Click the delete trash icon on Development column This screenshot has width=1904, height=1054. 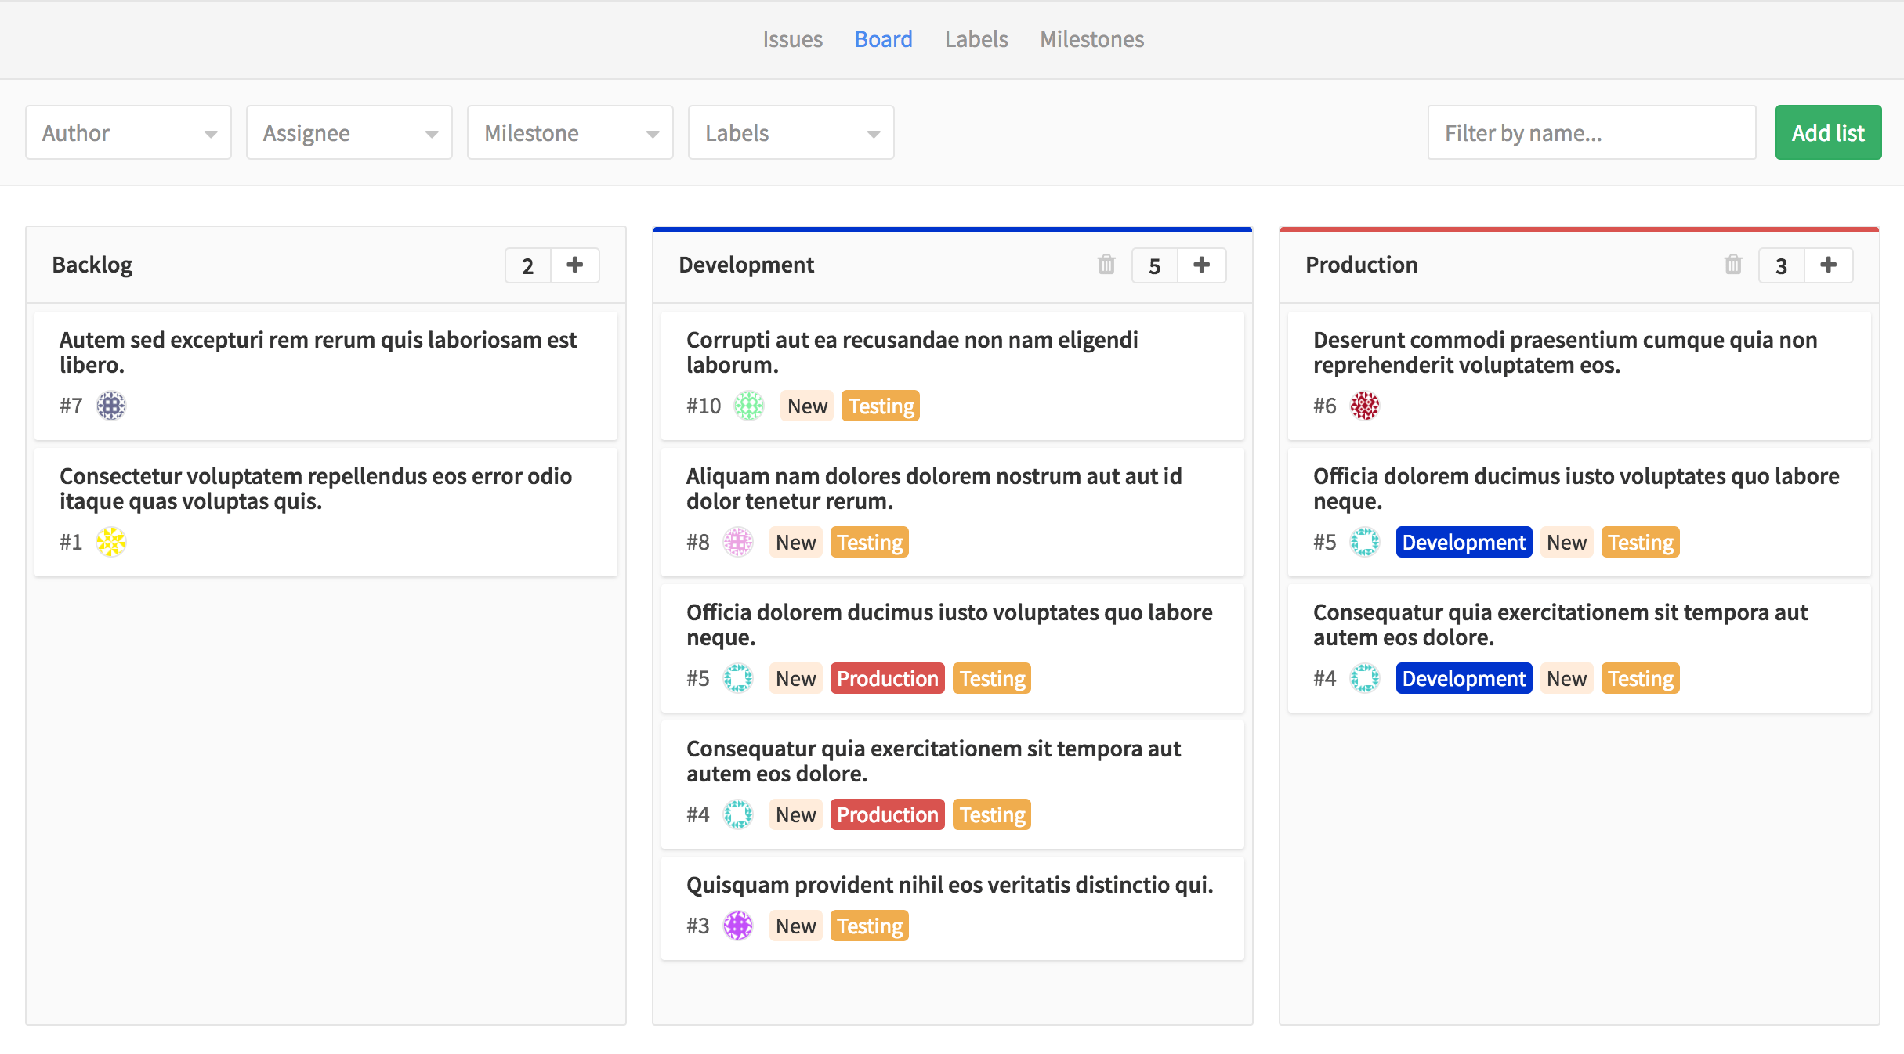click(1106, 265)
